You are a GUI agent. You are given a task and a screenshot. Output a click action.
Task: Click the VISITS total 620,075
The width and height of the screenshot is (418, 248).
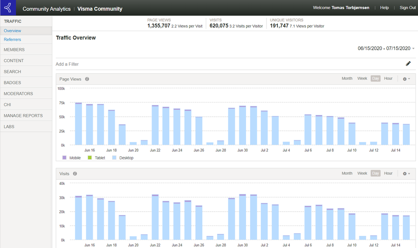219,26
